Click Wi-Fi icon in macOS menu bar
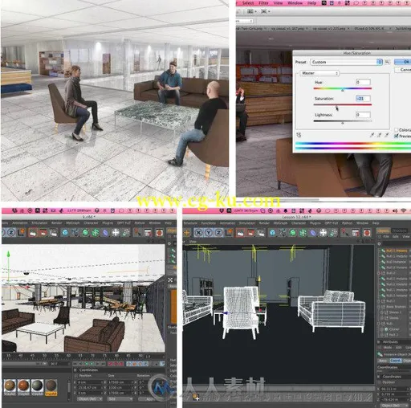This screenshot has width=411, height=408. (404, 210)
